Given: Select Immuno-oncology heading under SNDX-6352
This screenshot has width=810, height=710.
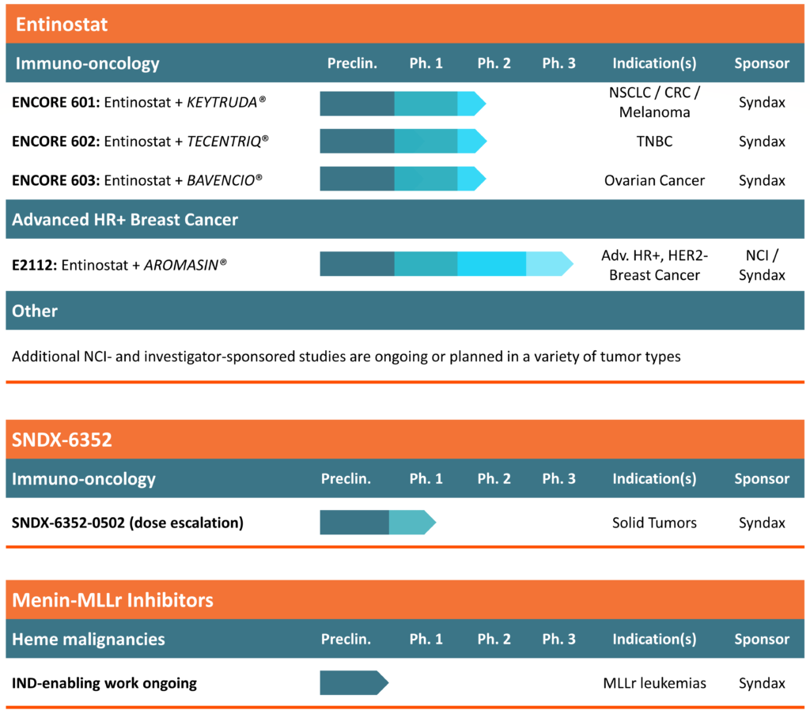Looking at the screenshot, I should [84, 478].
